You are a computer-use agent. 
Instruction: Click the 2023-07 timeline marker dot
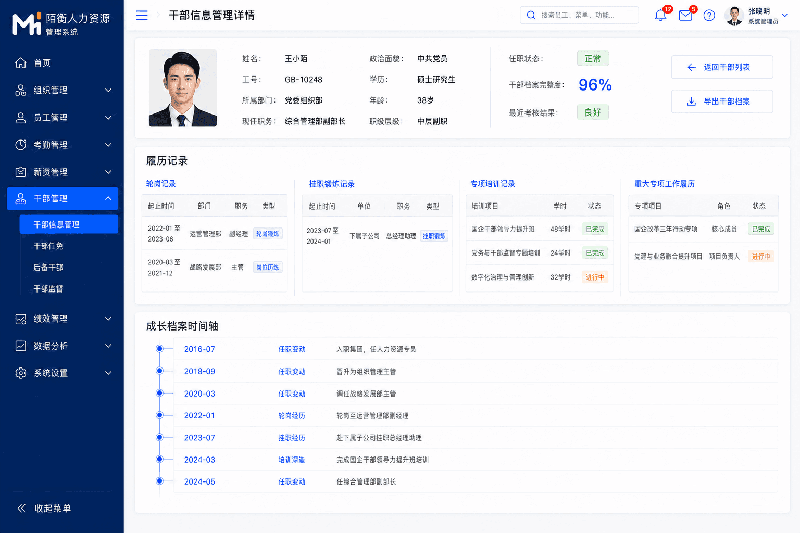click(x=159, y=437)
